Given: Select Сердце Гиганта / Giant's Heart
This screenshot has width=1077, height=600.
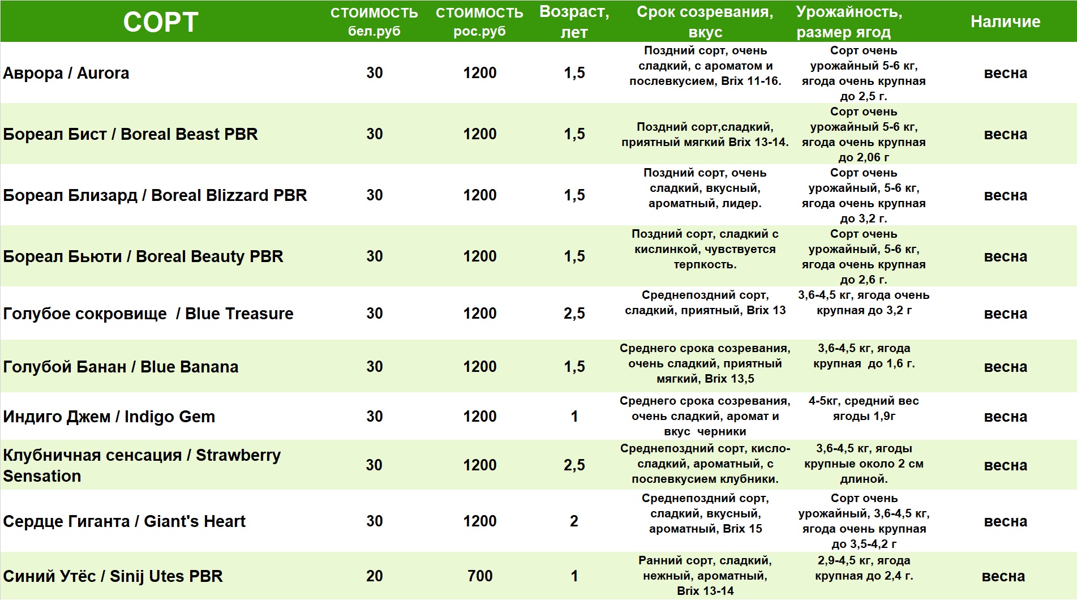Looking at the screenshot, I should 125,521.
